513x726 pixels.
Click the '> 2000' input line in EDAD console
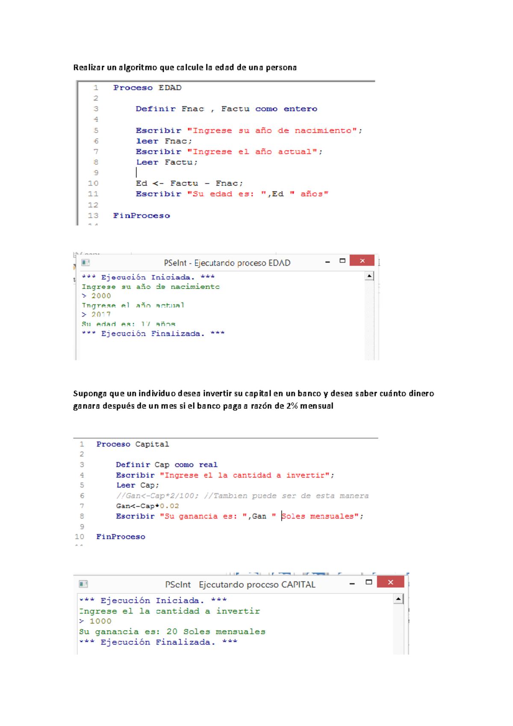(97, 296)
